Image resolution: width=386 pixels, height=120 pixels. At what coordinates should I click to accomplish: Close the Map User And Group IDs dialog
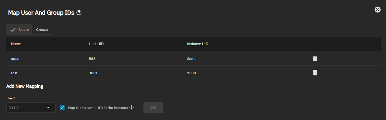click(x=377, y=10)
